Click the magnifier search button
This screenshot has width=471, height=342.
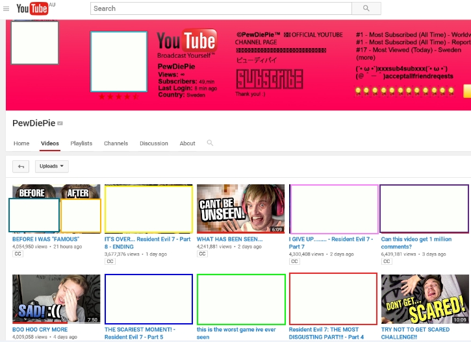click(x=366, y=8)
